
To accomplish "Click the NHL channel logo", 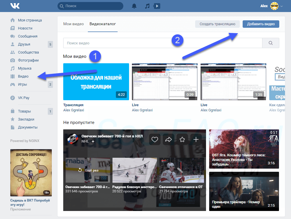I will 73,139.
